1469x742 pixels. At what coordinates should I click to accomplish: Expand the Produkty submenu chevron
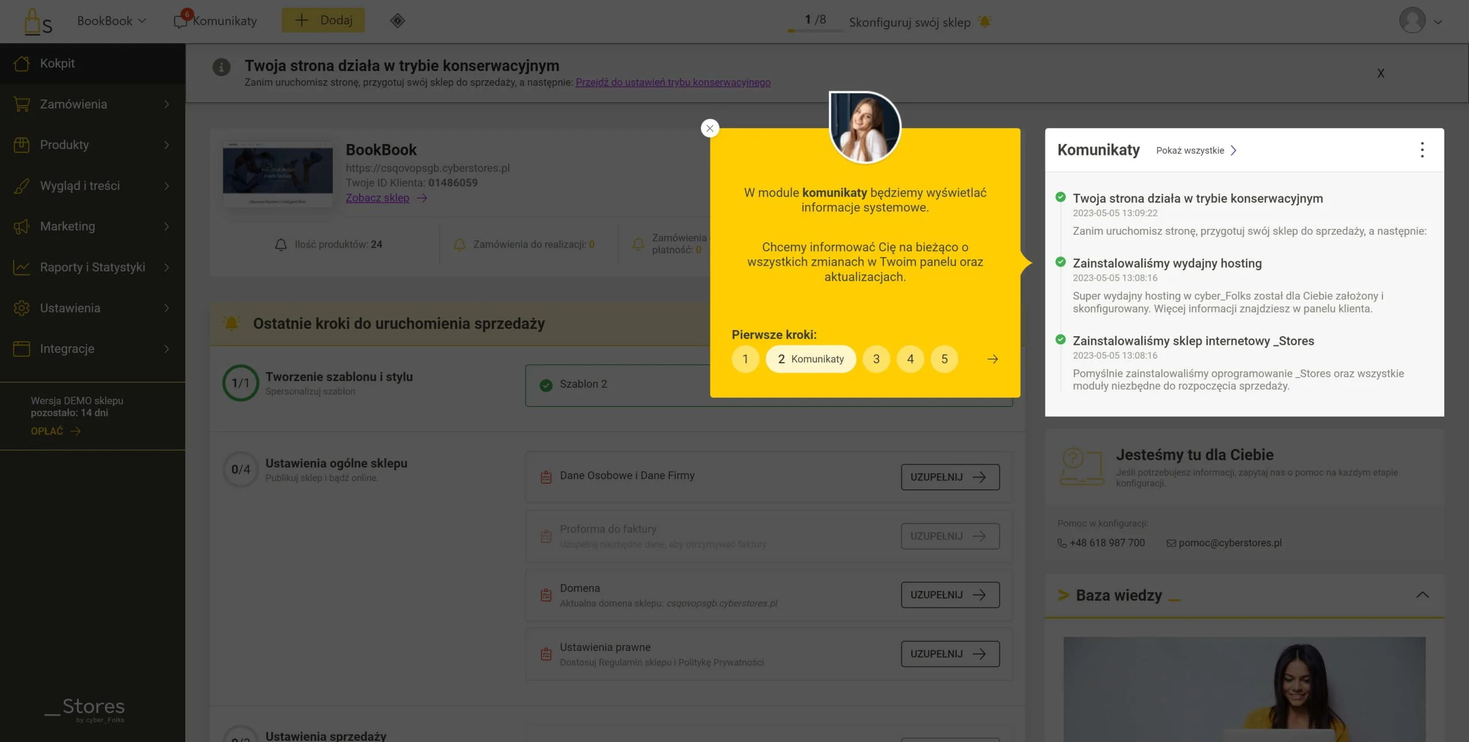click(166, 145)
